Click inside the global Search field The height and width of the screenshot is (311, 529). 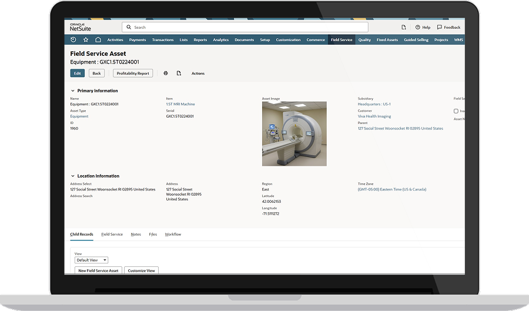[245, 27]
